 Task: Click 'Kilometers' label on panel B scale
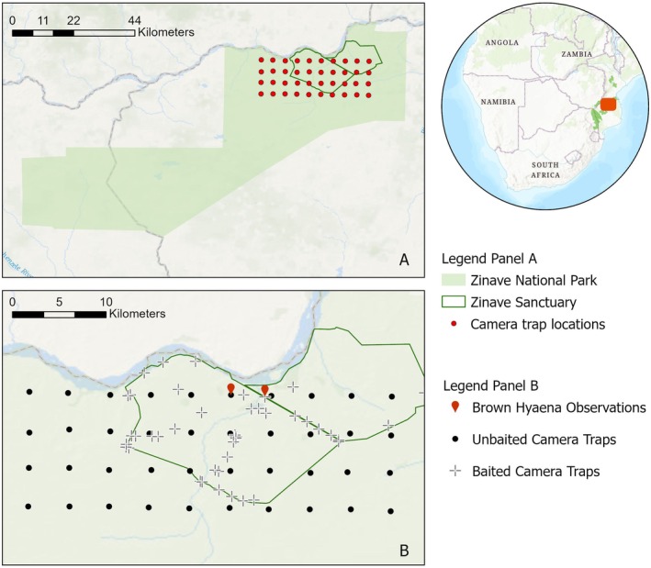click(x=137, y=314)
